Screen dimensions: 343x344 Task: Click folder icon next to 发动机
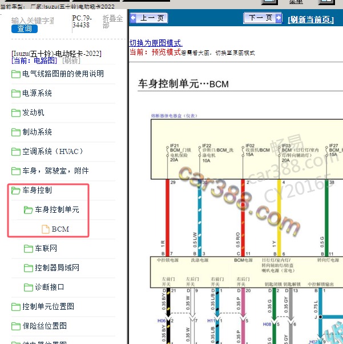tap(16, 113)
